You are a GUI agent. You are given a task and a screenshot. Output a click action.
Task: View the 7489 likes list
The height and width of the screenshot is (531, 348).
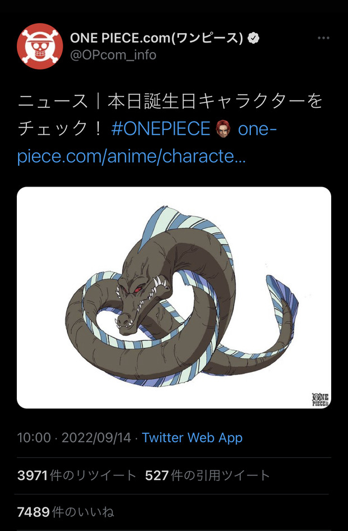(66, 512)
